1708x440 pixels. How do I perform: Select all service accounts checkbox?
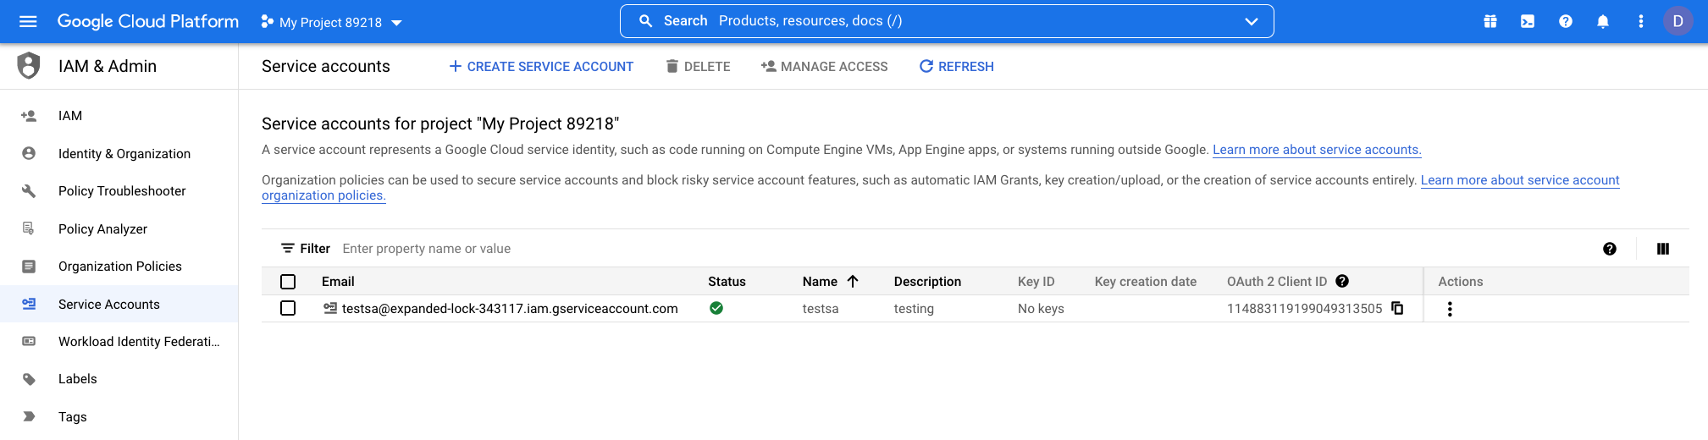(x=288, y=282)
